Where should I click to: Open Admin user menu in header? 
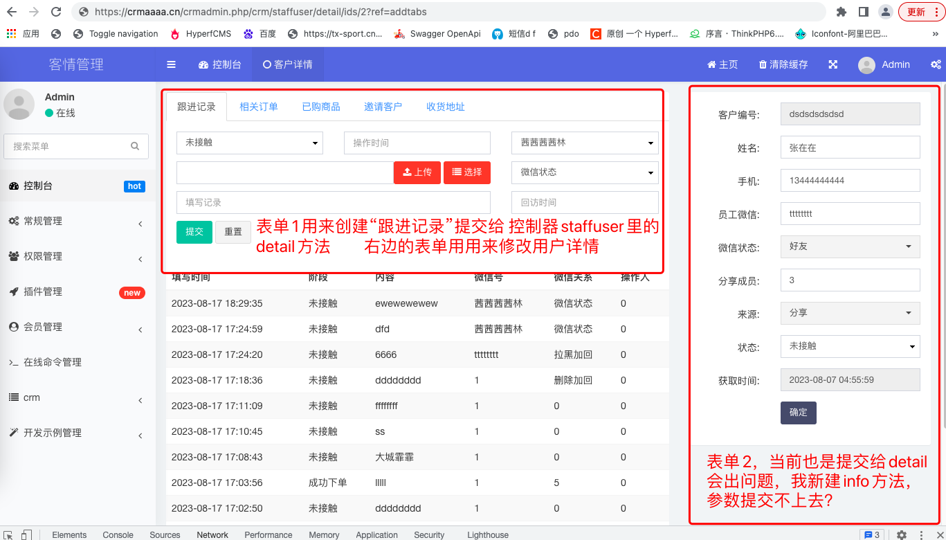click(884, 64)
